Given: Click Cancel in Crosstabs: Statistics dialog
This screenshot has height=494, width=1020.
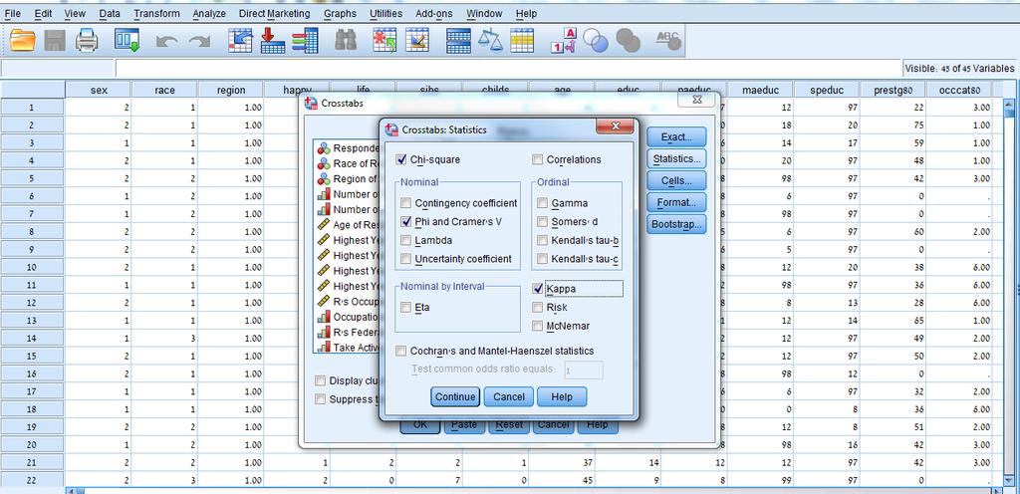Looking at the screenshot, I should (x=509, y=396).
